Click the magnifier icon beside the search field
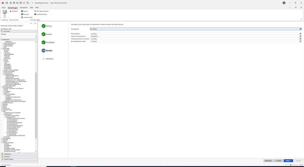This screenshot has width=304, height=167. coord(36,37)
